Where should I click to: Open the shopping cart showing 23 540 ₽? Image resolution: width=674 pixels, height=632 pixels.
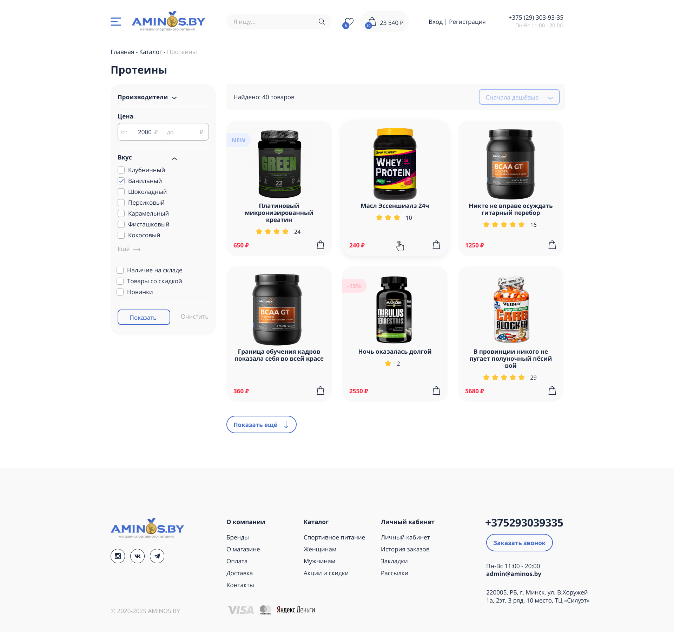click(x=384, y=22)
